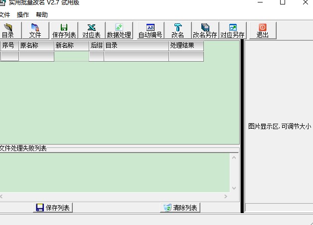Click the empty 新名称 cell in first row
The image size is (313, 225).
(71, 56)
